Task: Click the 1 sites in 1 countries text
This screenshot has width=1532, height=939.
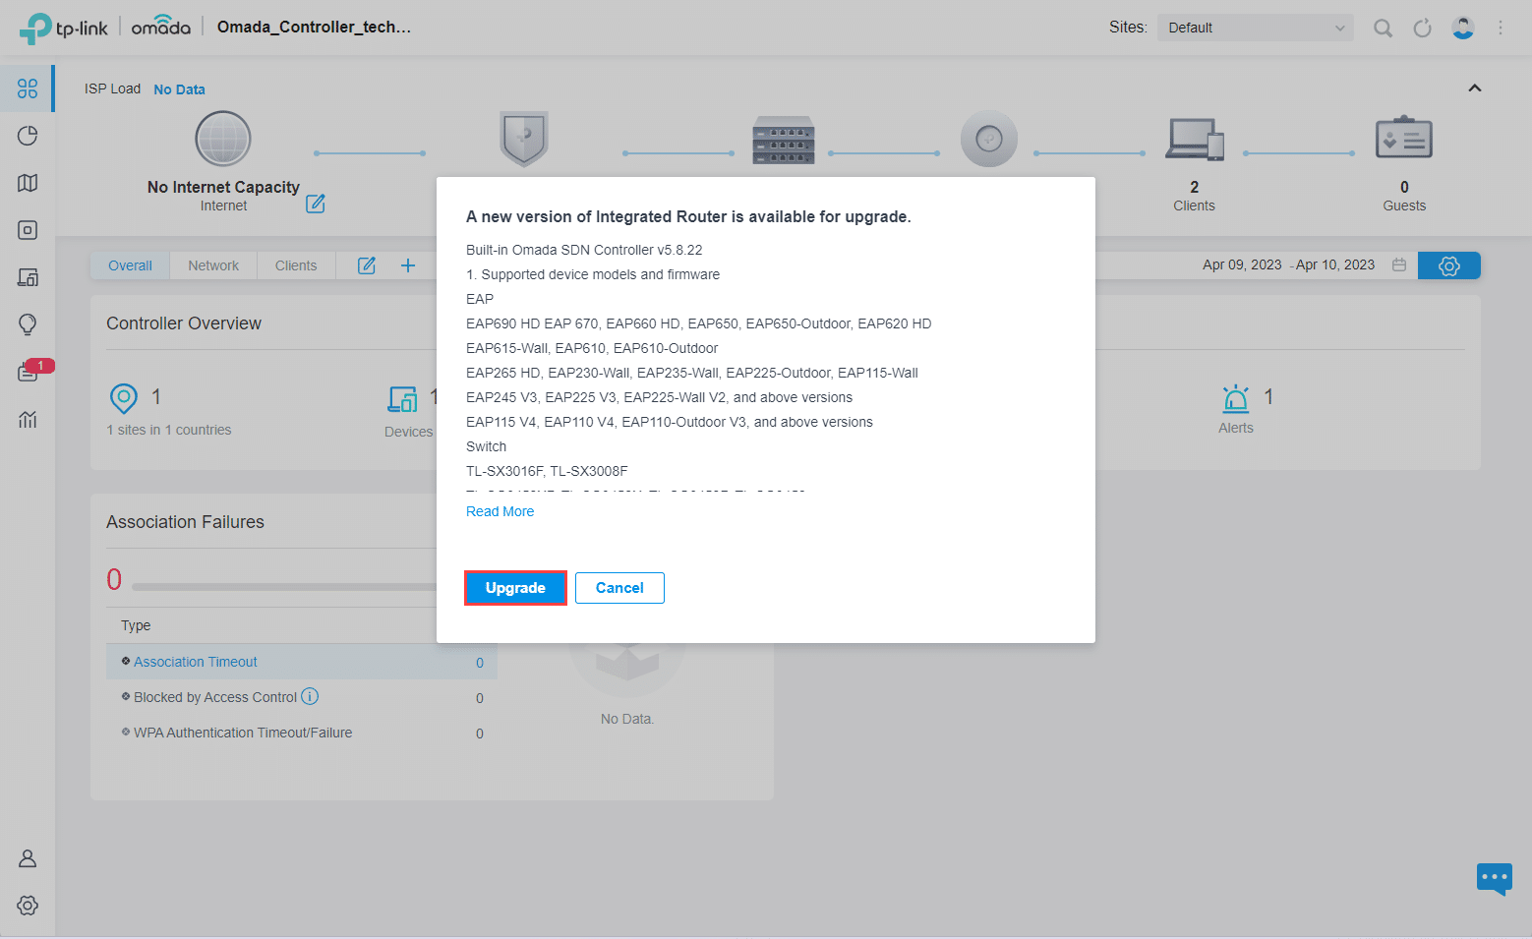Action: tap(169, 430)
